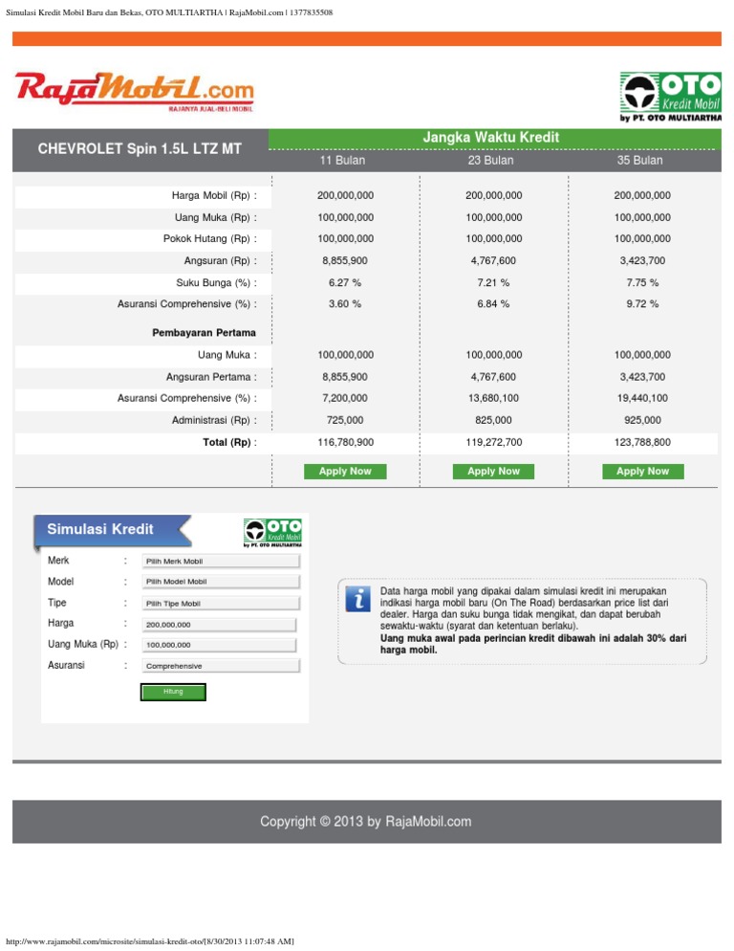Screen dimensions: 734x951
Task: Apply Now for 23 Bulan plan
Action: point(493,472)
